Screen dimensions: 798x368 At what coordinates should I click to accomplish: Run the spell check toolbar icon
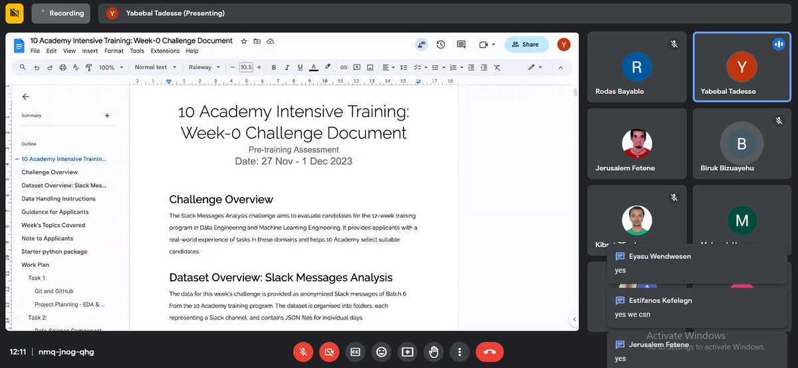(75, 67)
